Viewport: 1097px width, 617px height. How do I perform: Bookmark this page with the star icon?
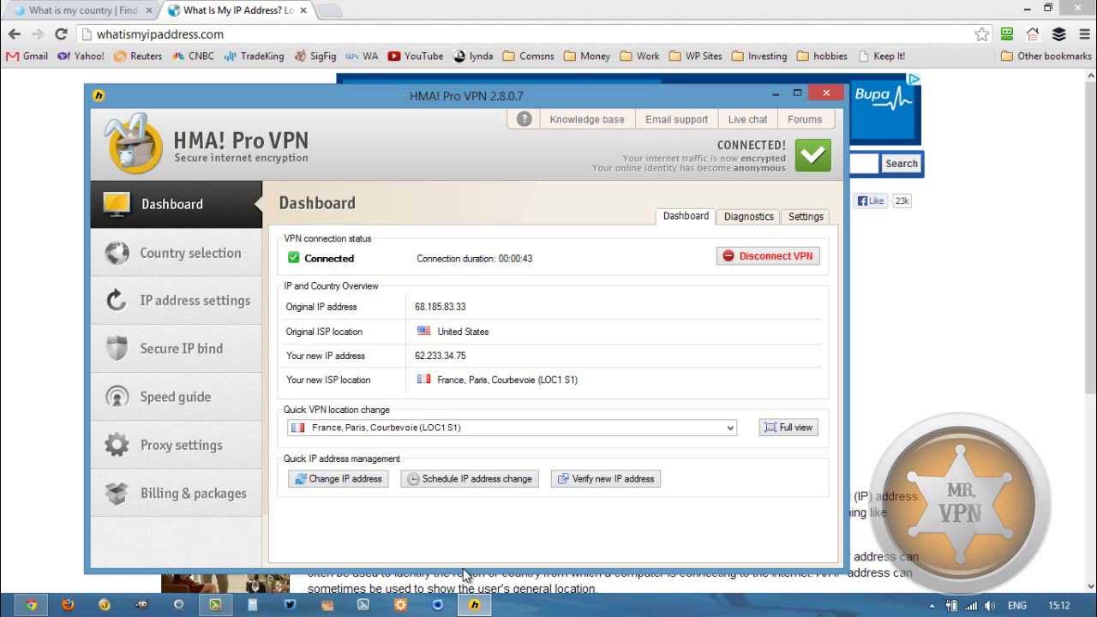(x=982, y=34)
